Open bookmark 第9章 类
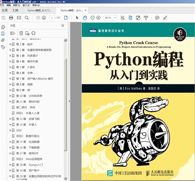195x181 pixels. click(x=23, y=90)
